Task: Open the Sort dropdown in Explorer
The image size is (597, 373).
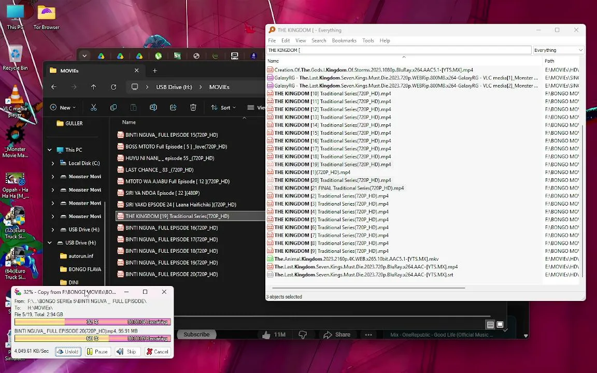Action: 223,108
